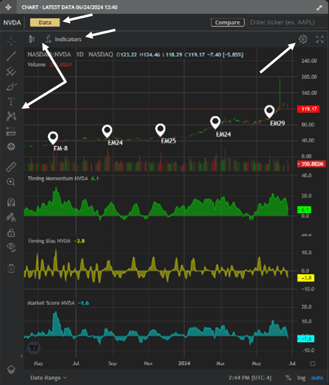The width and height of the screenshot is (329, 385).
Task: Open the forecasting and measurement tools
Action: click(x=11, y=131)
